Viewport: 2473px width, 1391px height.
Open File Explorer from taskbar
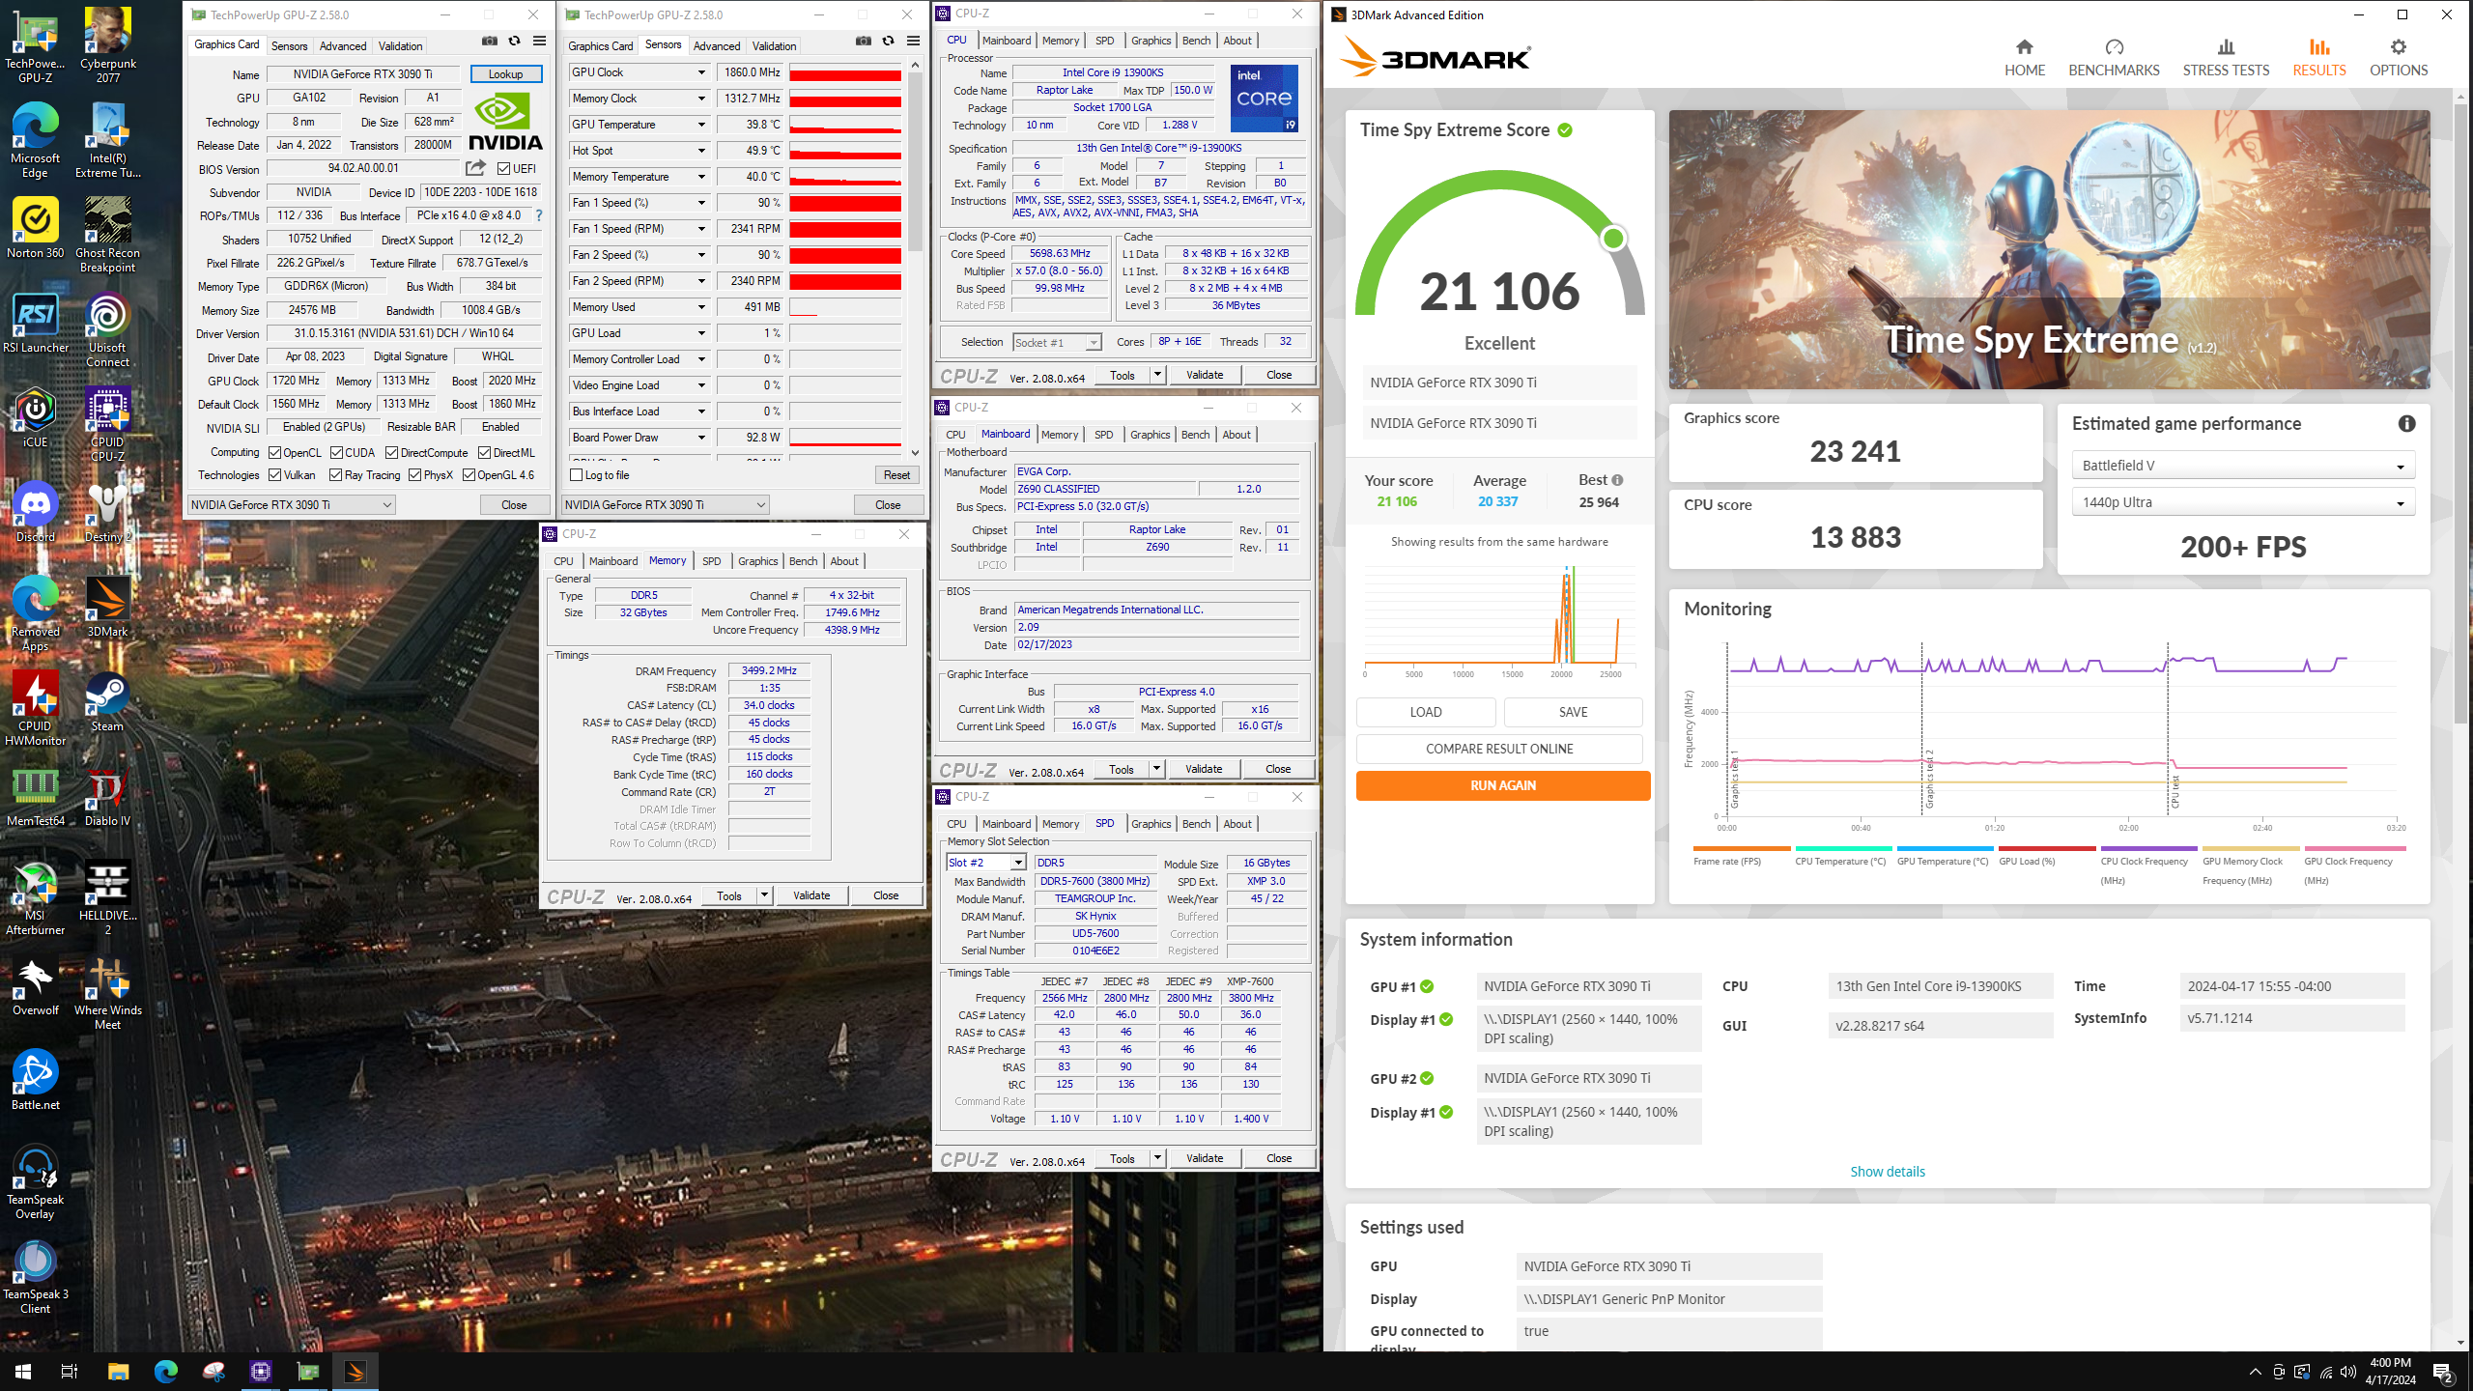point(118,1371)
